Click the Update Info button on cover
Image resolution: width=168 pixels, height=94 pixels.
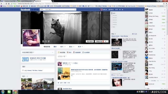point(90,41)
